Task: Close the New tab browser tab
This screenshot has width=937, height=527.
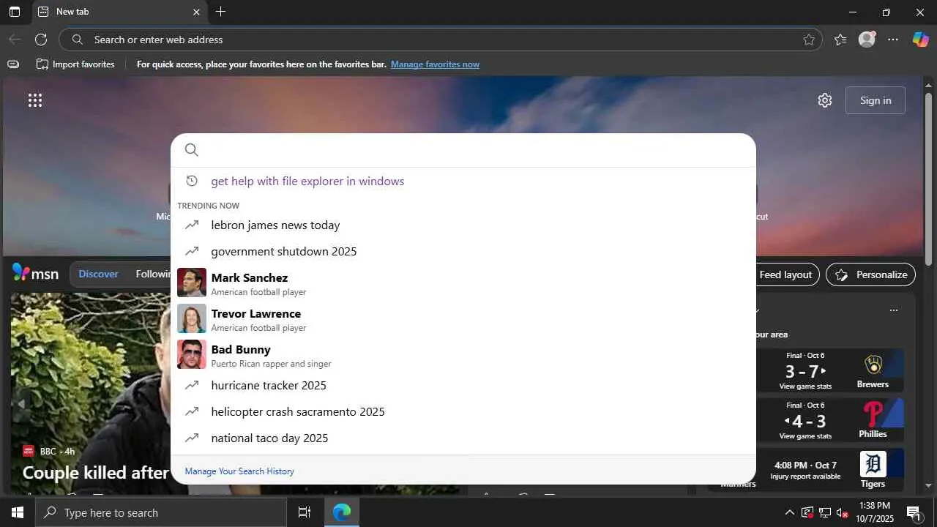Action: (196, 12)
